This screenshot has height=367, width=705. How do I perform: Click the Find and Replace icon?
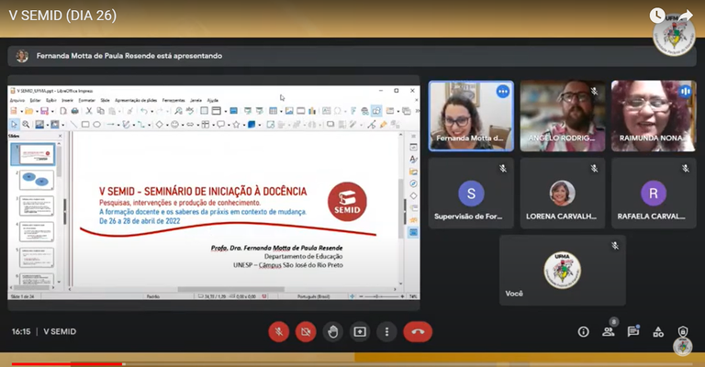pos(178,111)
